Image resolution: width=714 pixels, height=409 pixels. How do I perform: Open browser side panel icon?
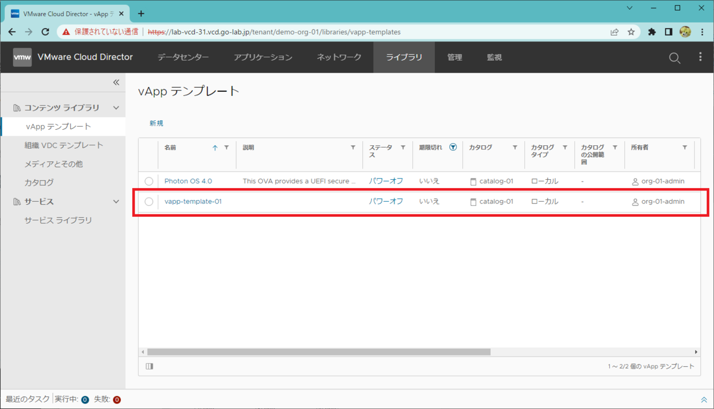[669, 32]
